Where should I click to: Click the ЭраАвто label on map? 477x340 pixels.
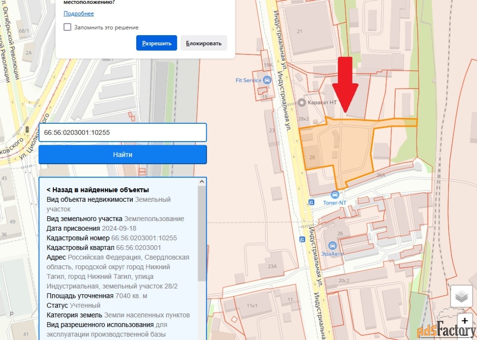(333, 254)
